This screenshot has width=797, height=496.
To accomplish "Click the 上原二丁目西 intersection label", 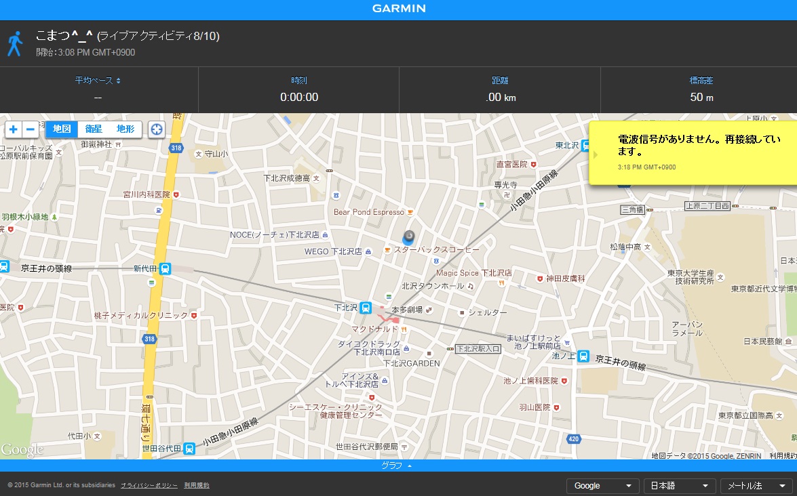I will [707, 205].
